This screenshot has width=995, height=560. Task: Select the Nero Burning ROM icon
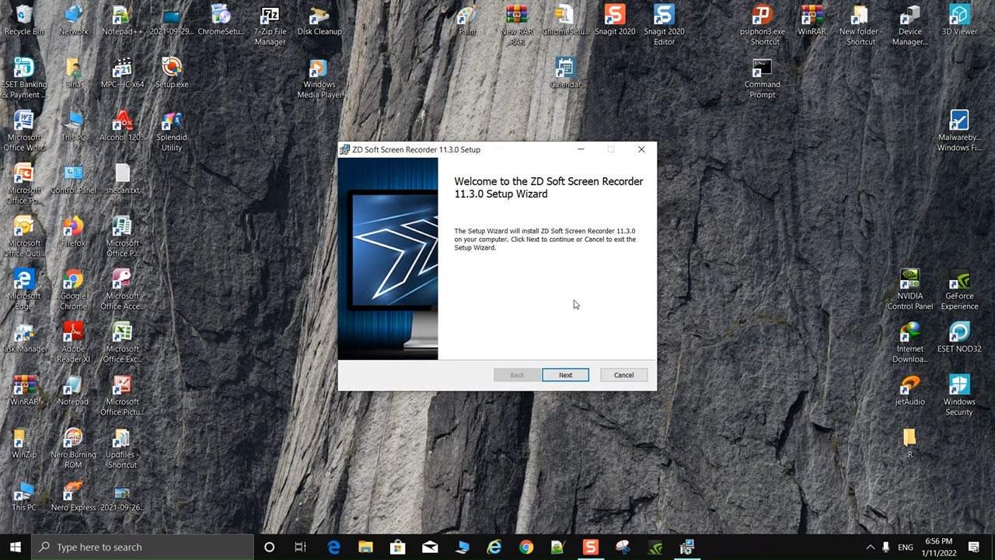click(73, 447)
